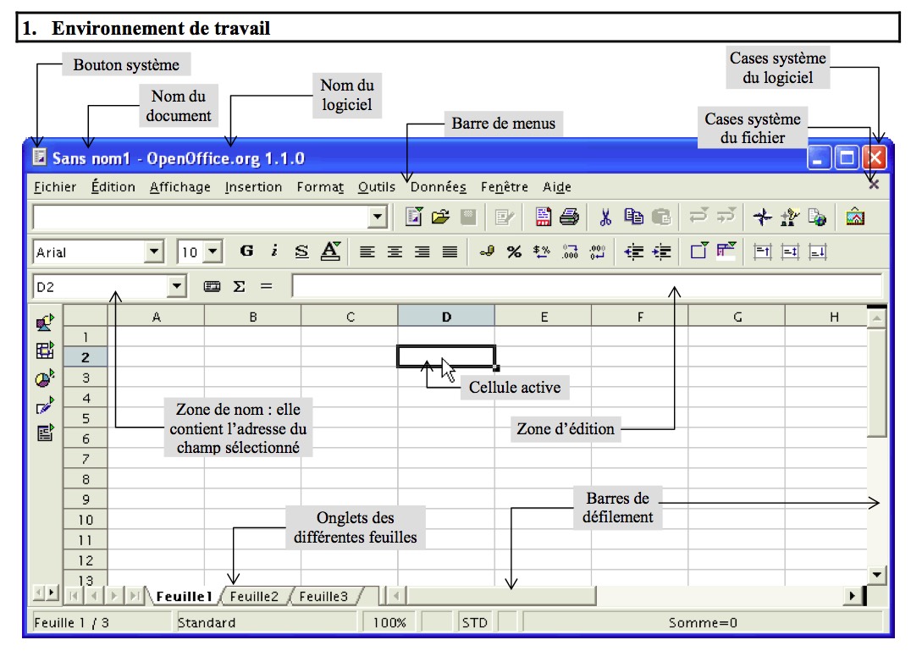Decrease the cell indent
The width and height of the screenshot is (922, 651).
(634, 252)
